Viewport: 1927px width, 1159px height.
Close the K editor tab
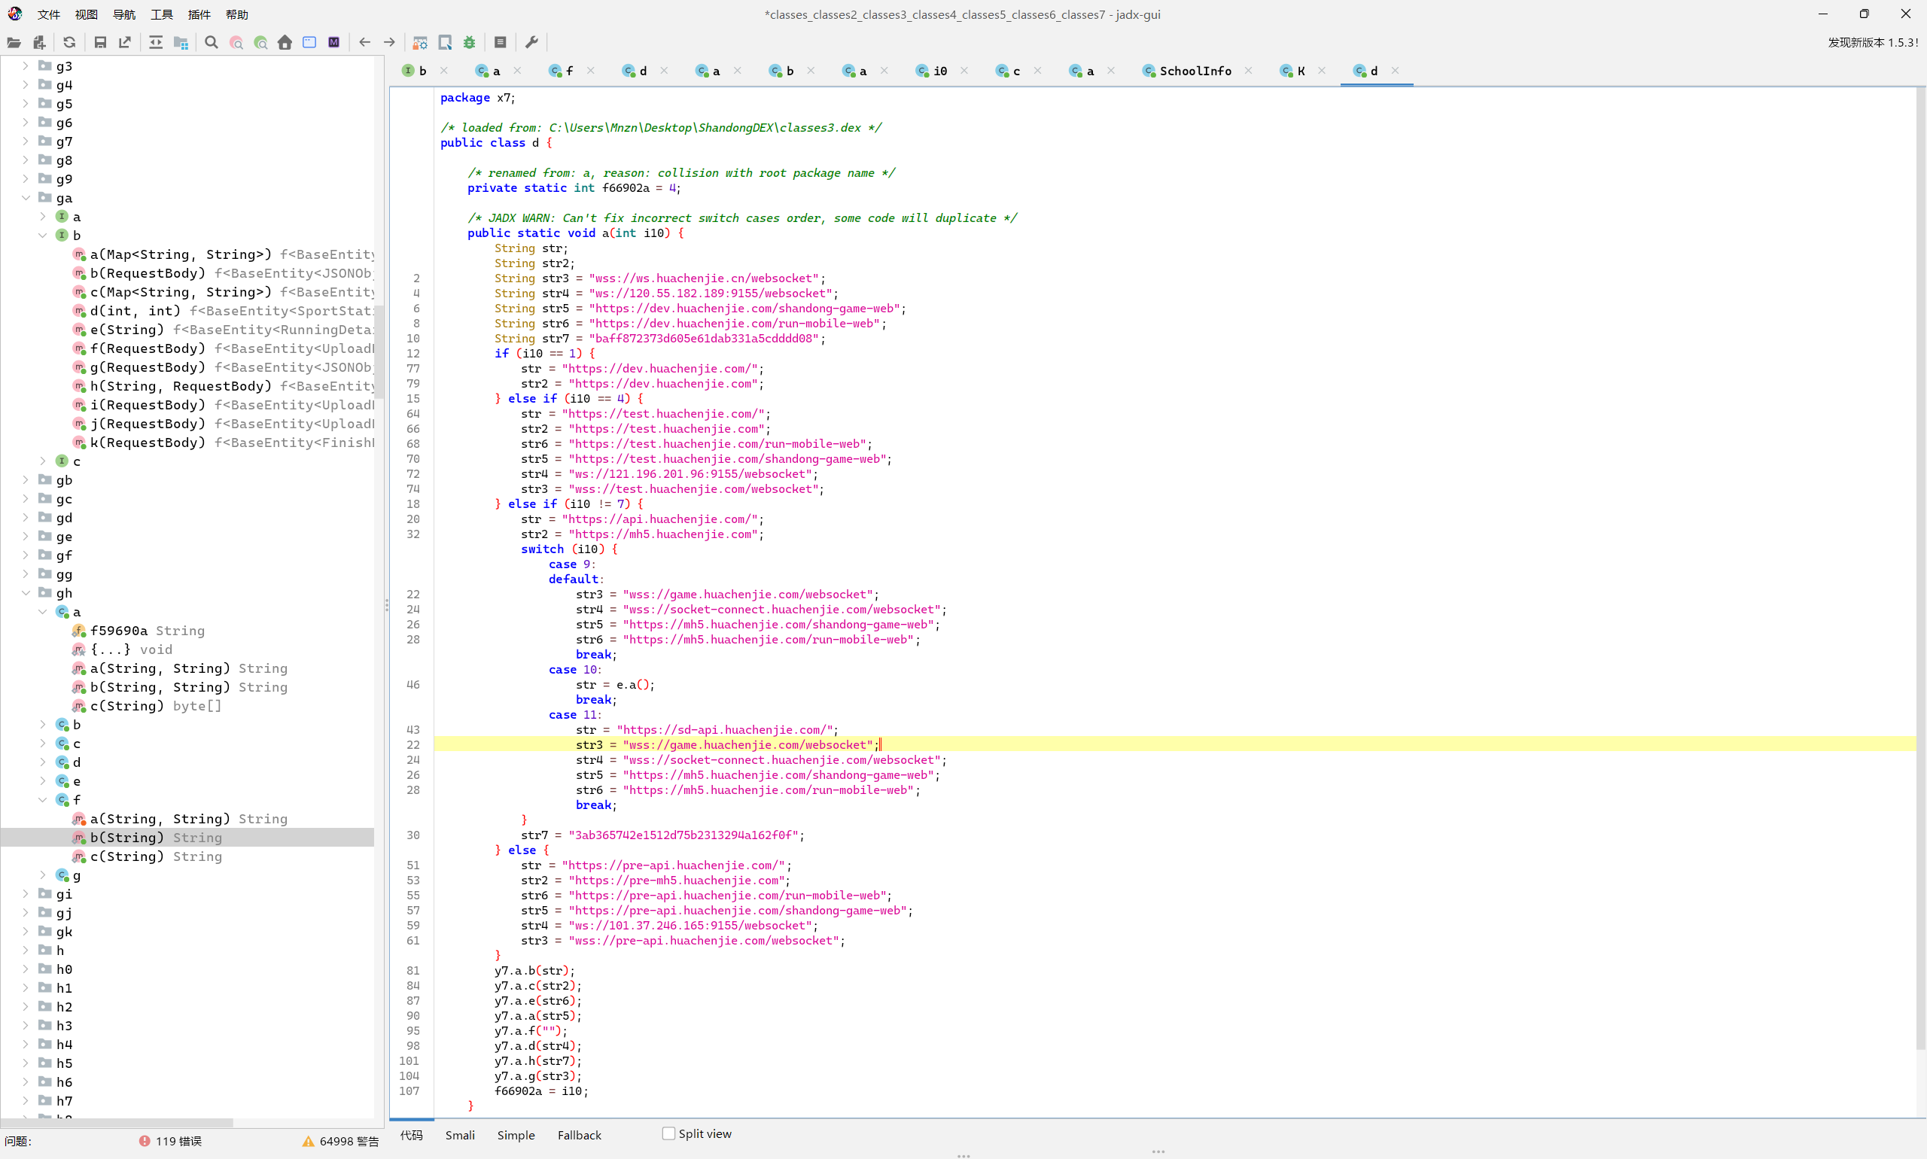point(1323,70)
